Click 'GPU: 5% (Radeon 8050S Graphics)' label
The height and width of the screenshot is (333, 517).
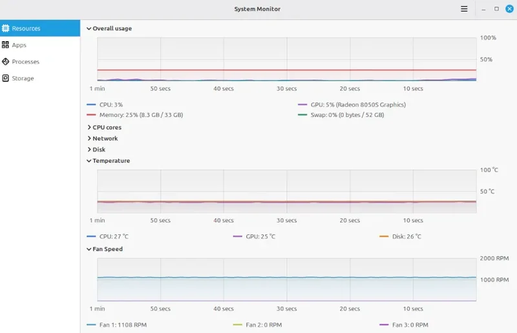358,105
